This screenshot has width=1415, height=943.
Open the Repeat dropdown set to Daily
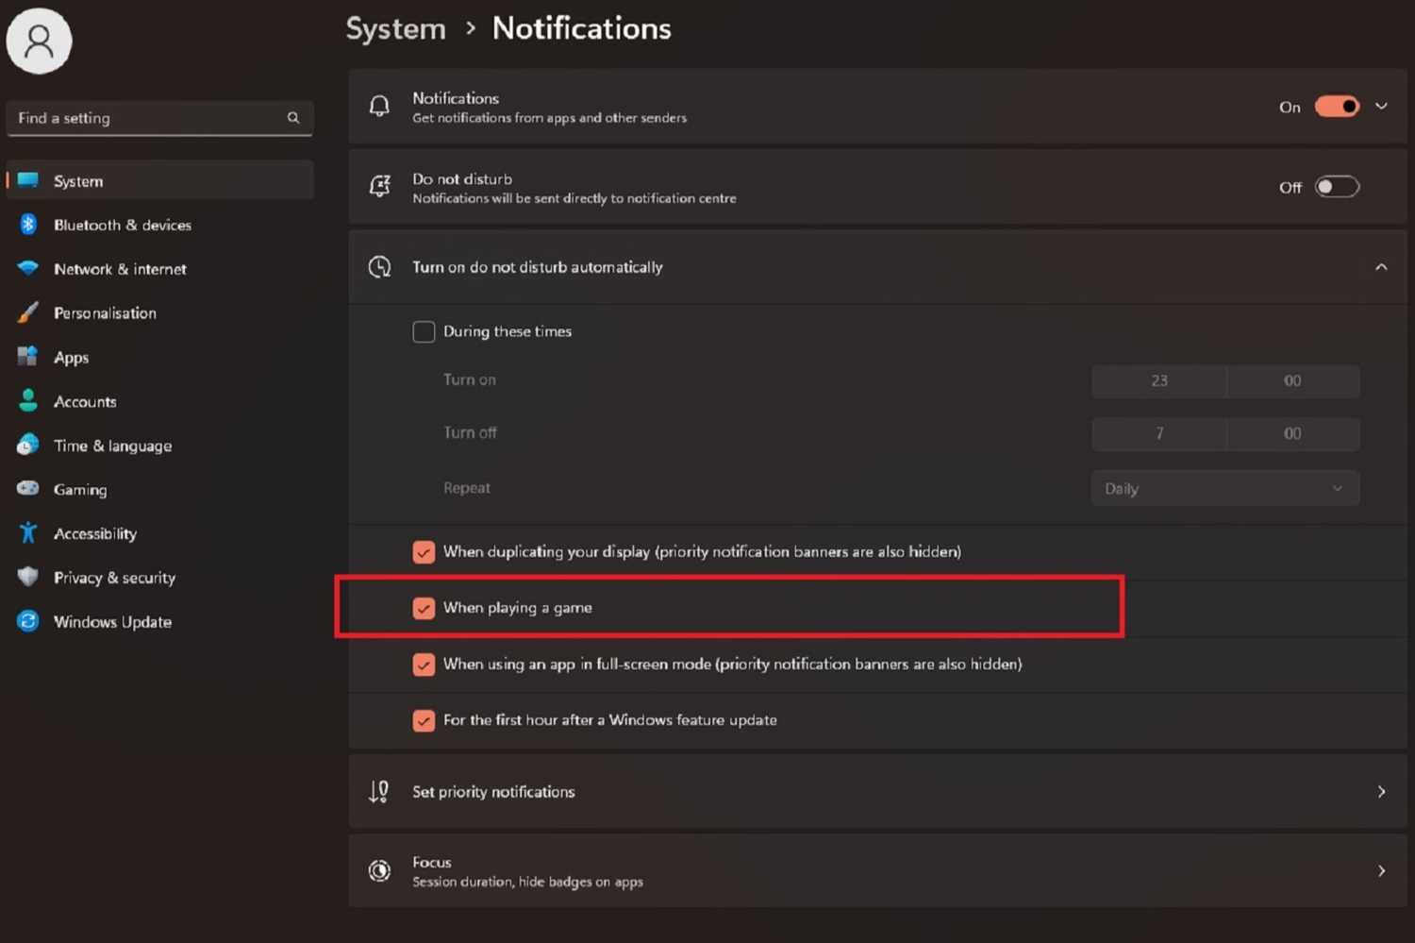click(1224, 488)
